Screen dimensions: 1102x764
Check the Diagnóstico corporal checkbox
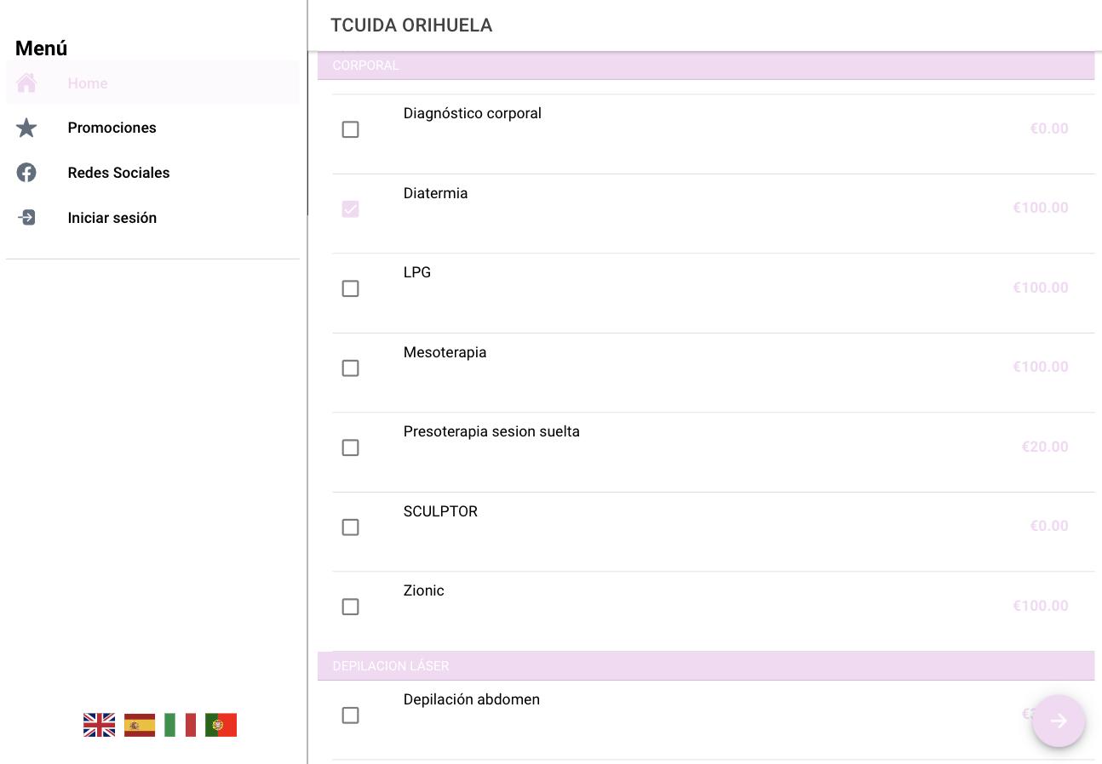coord(350,129)
